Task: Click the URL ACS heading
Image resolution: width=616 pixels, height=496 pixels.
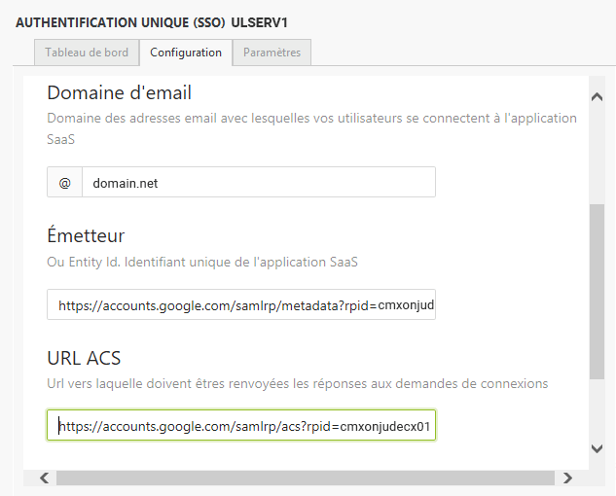Action: pyautogui.click(x=84, y=358)
